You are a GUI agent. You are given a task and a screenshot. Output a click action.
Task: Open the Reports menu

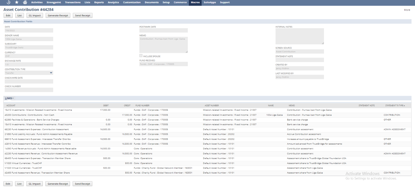coord(99,2)
